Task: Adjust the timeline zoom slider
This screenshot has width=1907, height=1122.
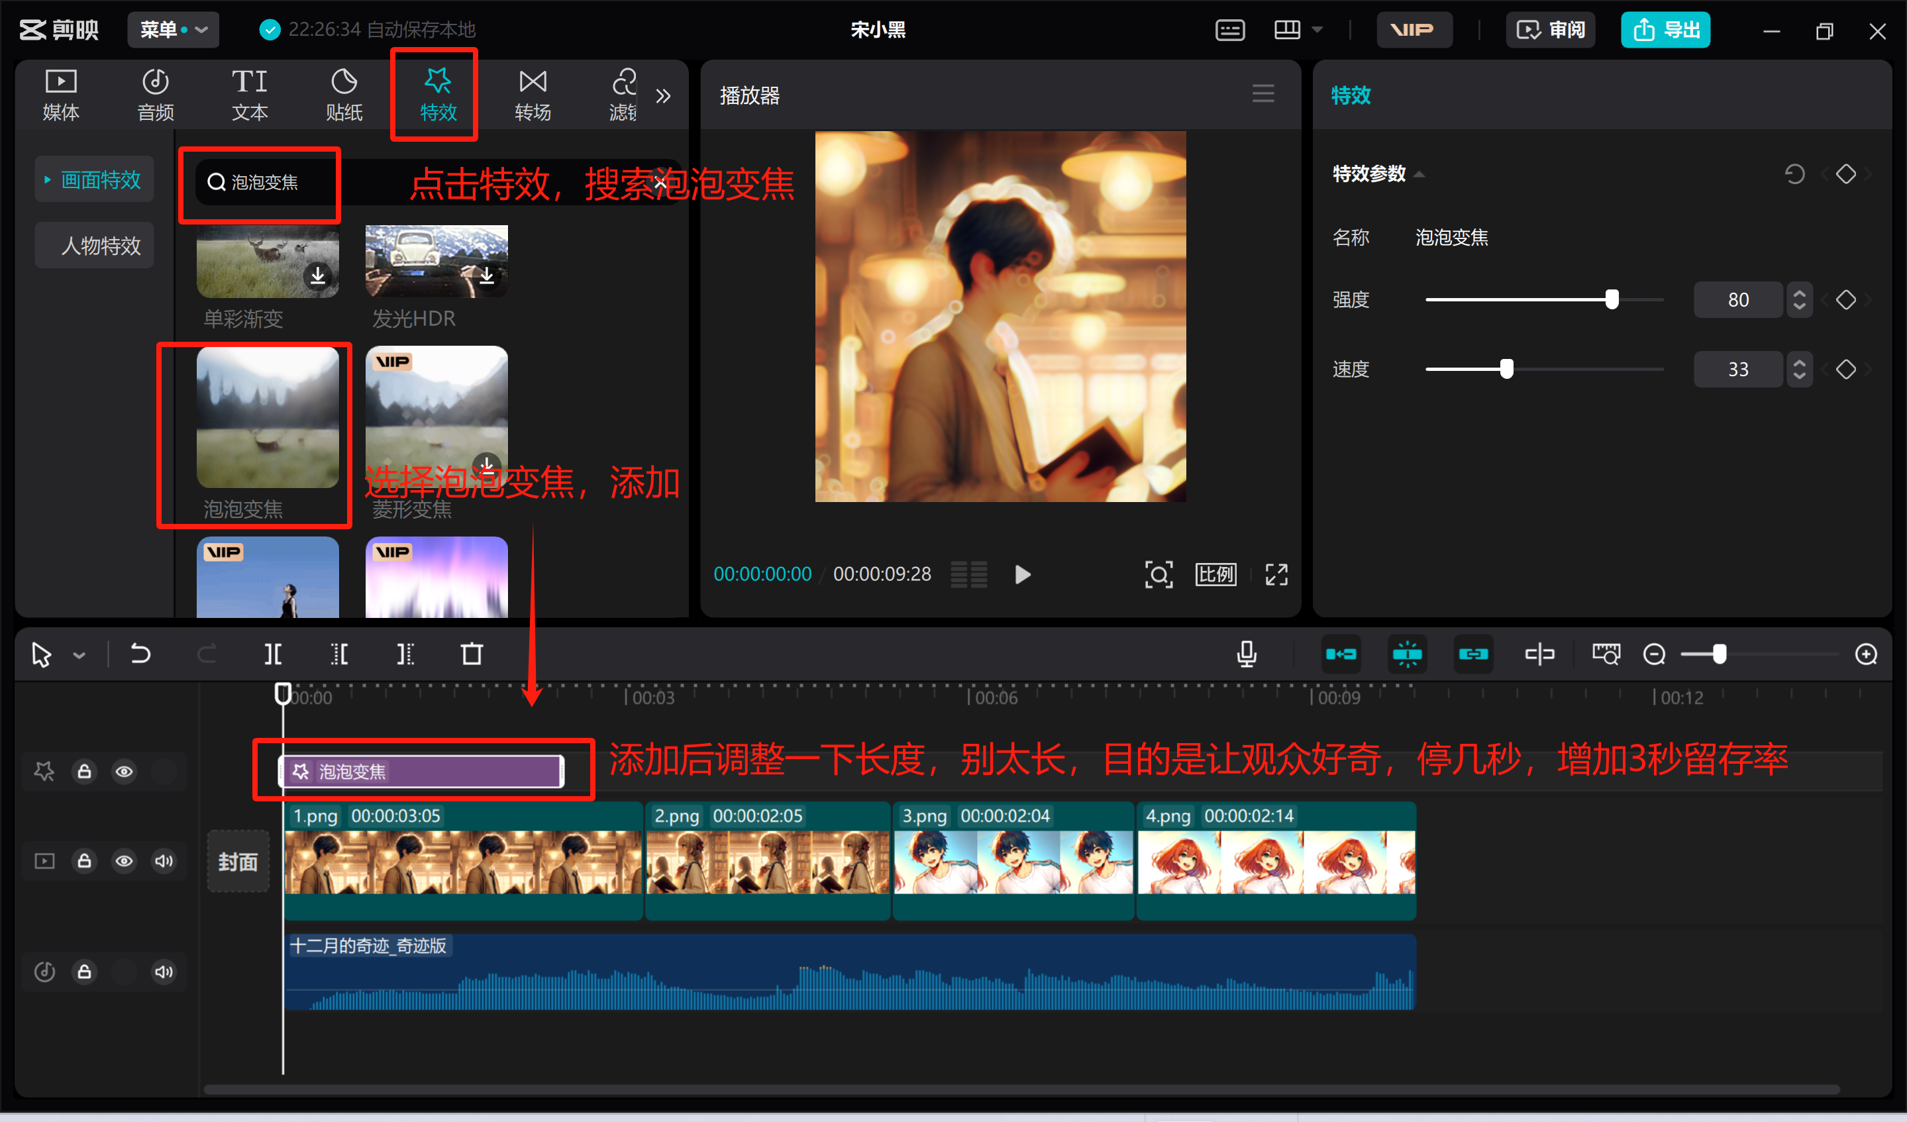Action: [x=1720, y=654]
